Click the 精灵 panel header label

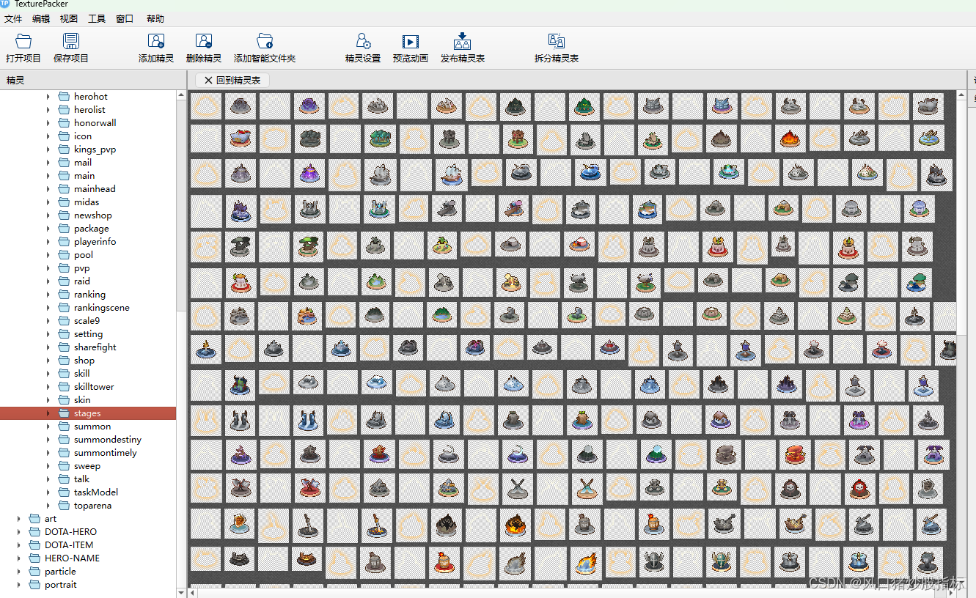click(x=15, y=81)
